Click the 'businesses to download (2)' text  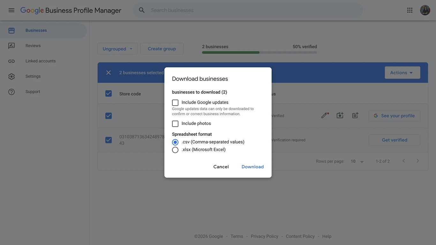(x=199, y=92)
